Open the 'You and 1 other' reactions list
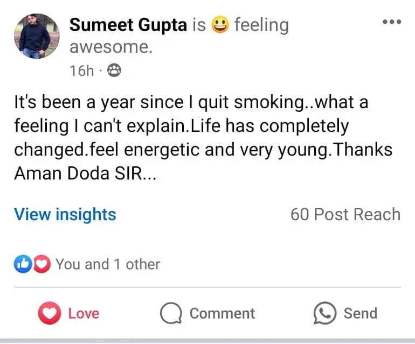The height and width of the screenshot is (344, 415). coord(108,264)
